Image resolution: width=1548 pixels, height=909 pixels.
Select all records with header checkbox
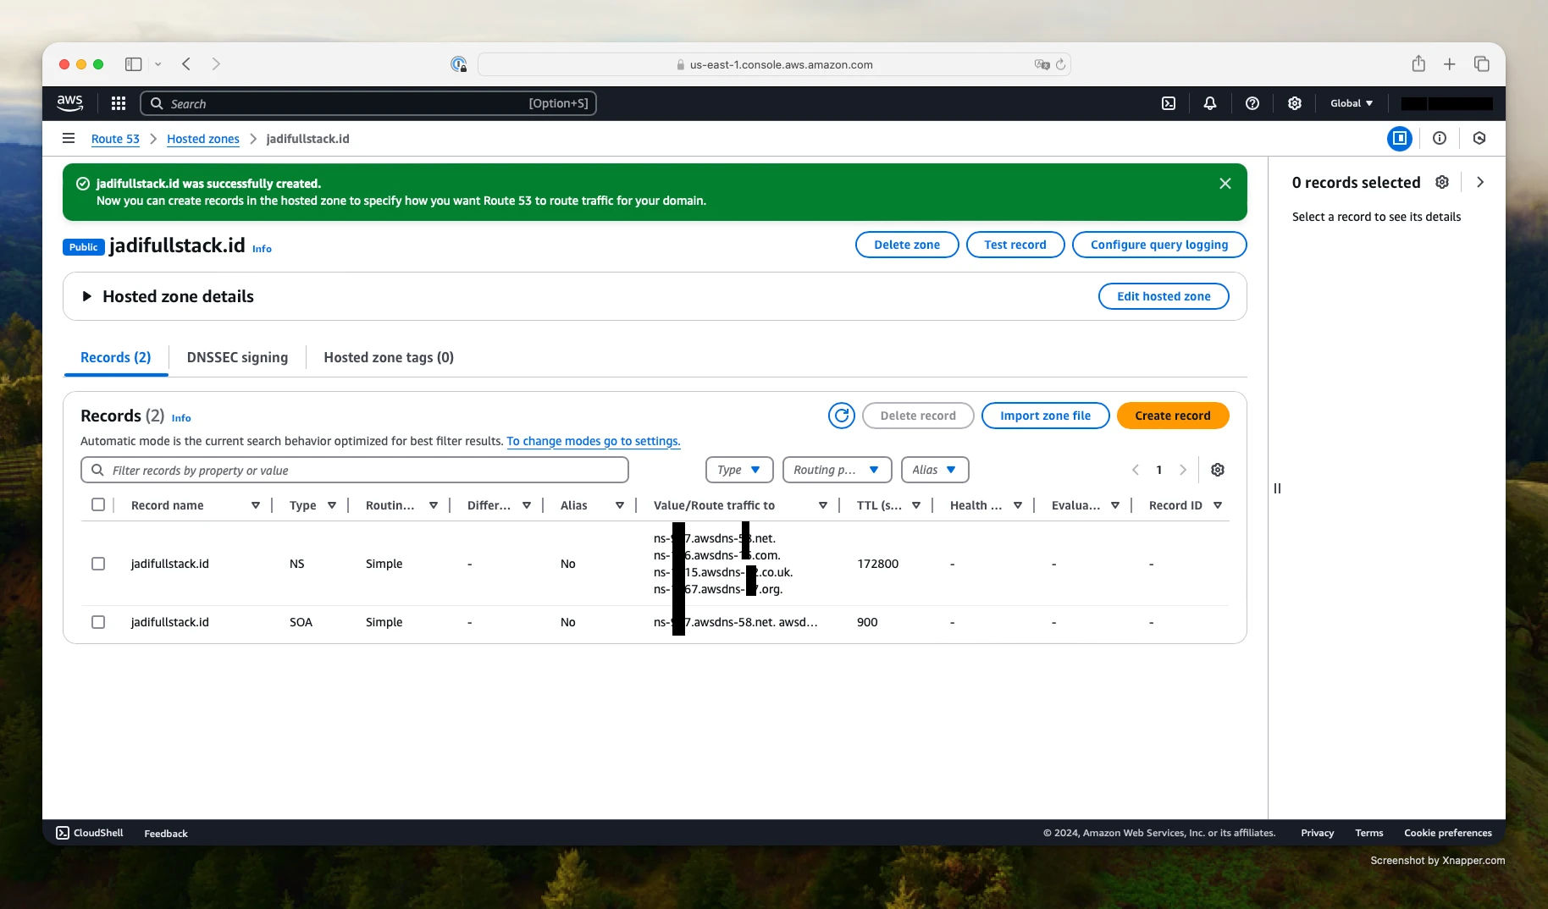pyautogui.click(x=98, y=504)
